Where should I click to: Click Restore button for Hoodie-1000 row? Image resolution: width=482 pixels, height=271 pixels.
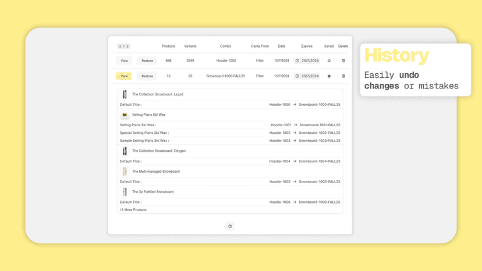coord(147,61)
